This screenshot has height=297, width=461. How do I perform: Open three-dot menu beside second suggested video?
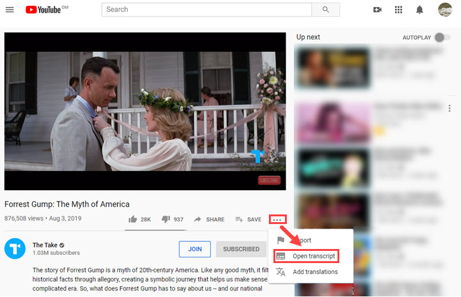tap(449, 109)
